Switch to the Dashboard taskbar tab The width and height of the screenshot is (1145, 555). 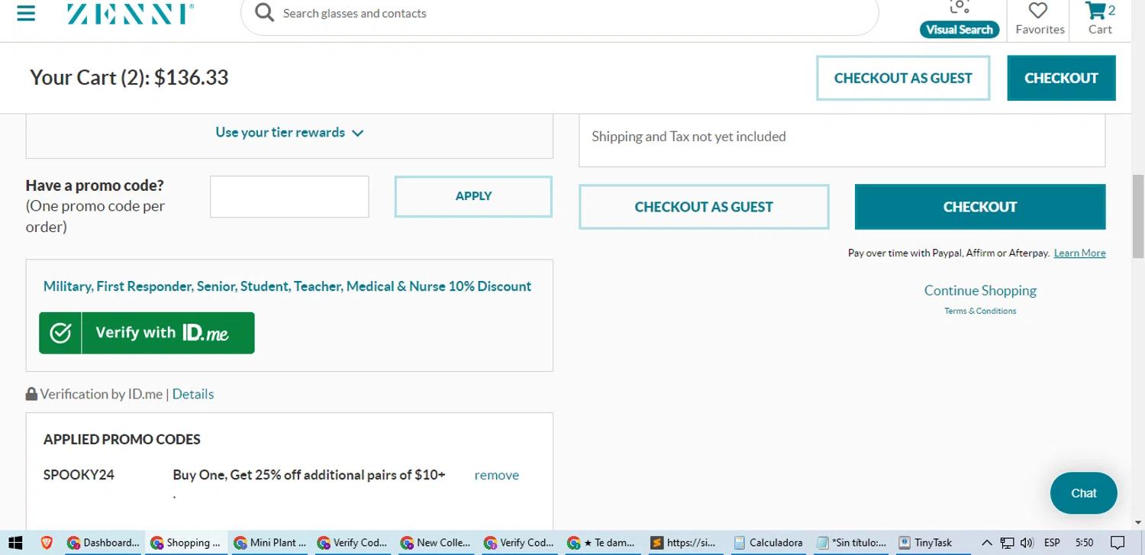[x=103, y=543]
